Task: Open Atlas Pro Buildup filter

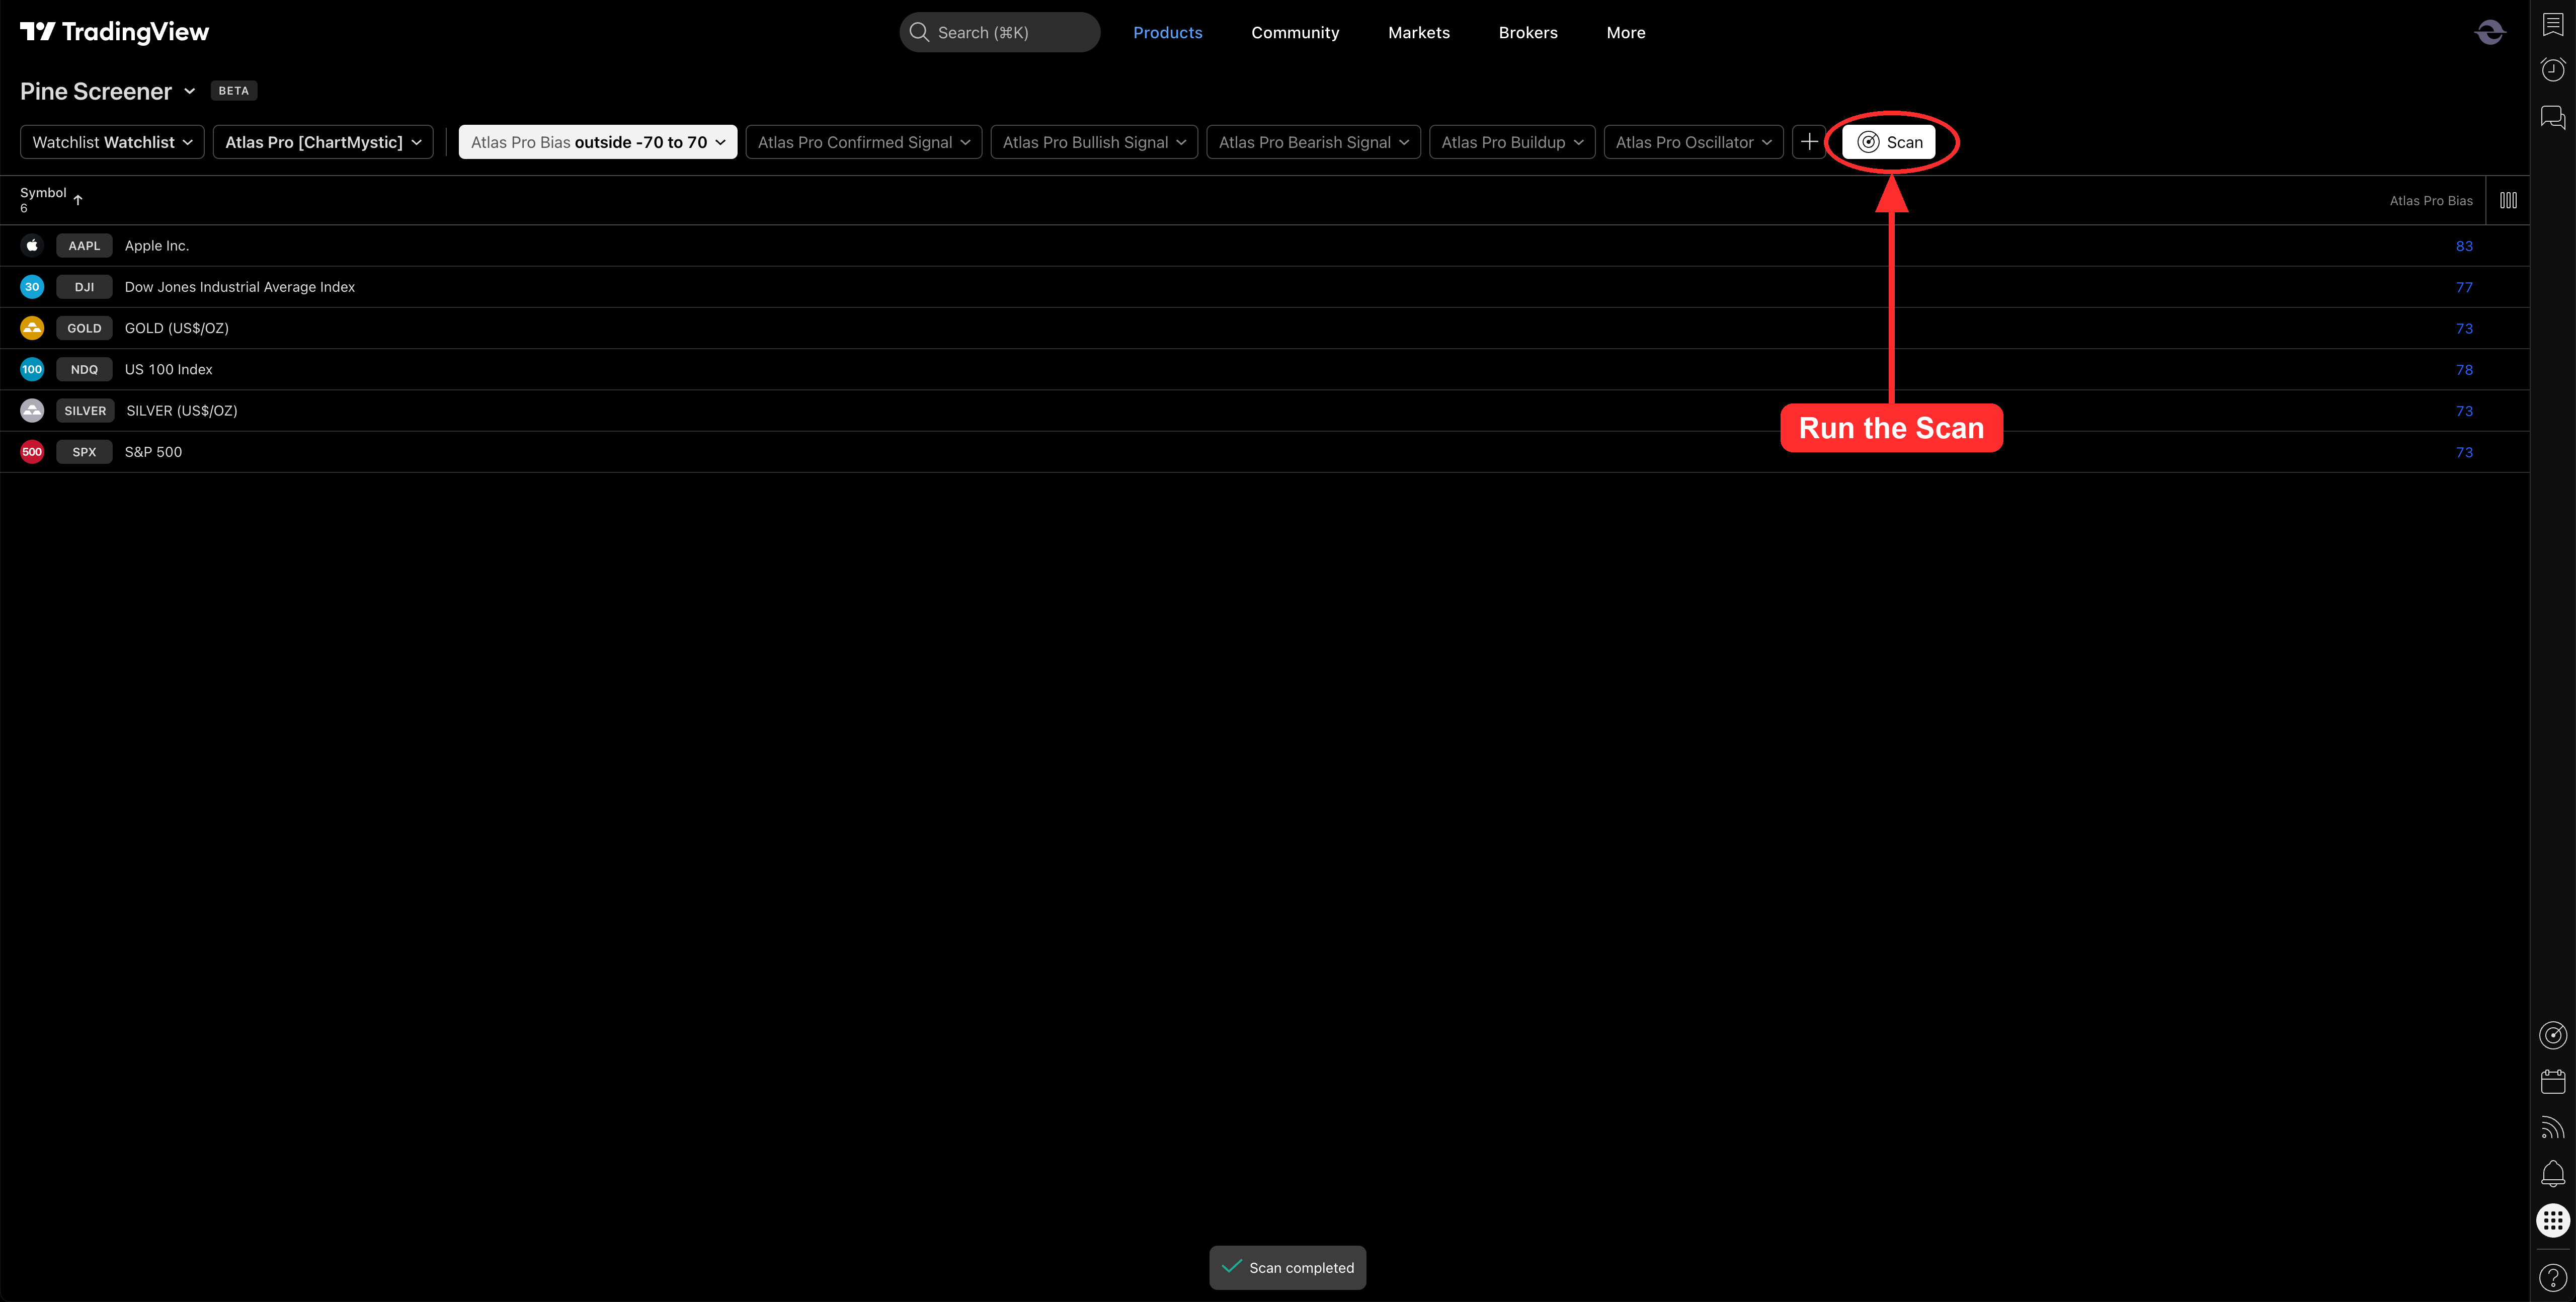Action: tap(1512, 142)
